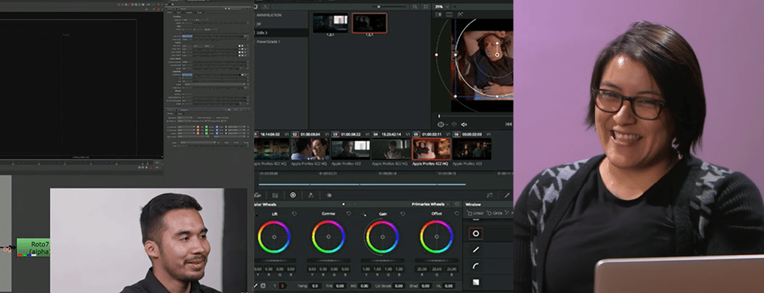Click the Offset color wheel center

coord(436,237)
